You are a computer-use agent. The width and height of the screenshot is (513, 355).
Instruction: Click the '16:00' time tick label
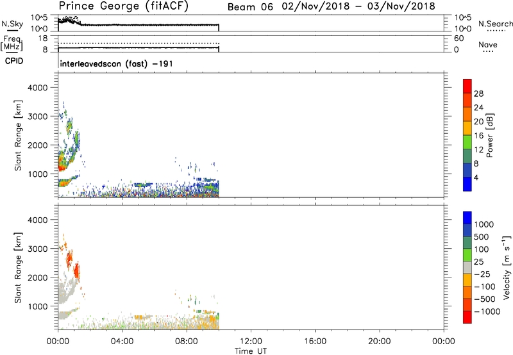(x=315, y=342)
